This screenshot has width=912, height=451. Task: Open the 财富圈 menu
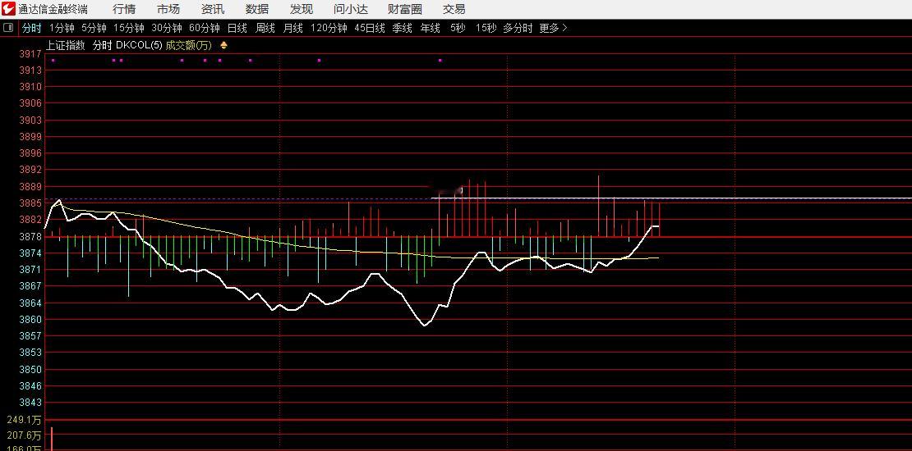coord(405,9)
